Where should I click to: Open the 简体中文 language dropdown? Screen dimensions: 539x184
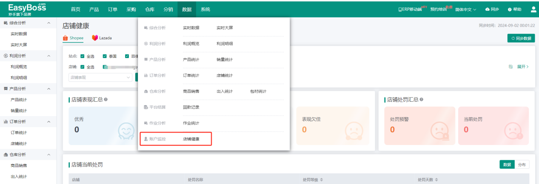point(465,9)
